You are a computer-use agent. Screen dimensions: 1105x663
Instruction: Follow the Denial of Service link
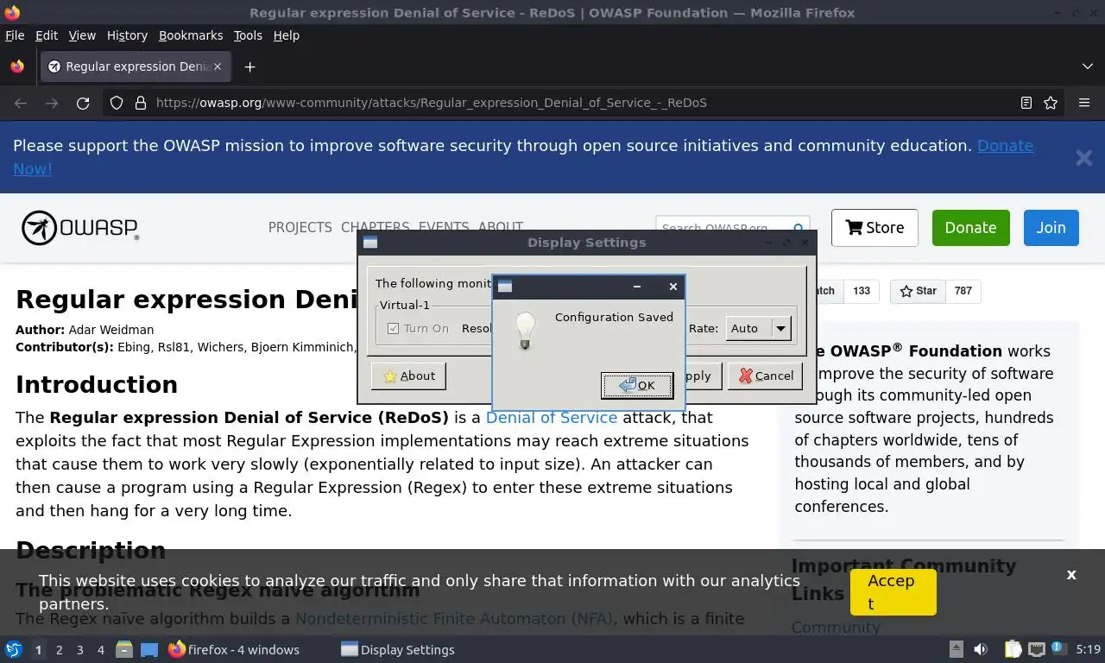tap(552, 418)
